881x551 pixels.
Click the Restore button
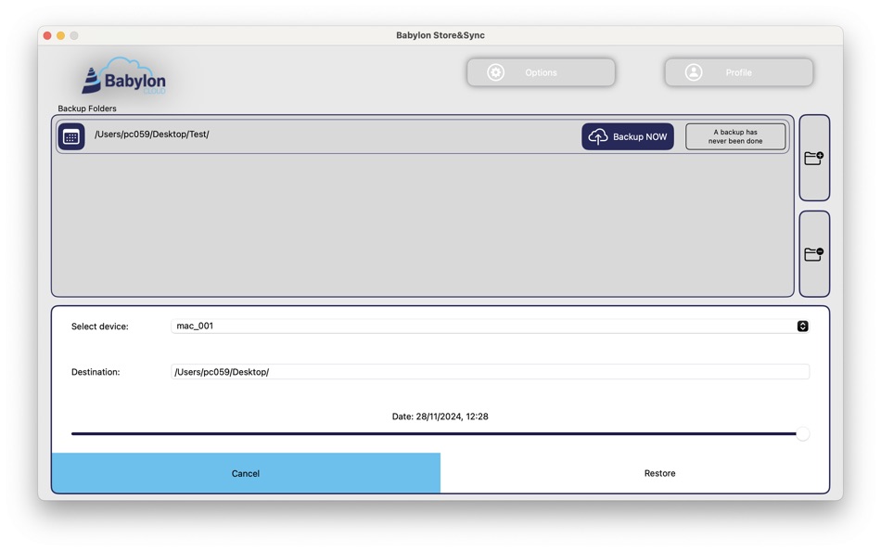point(659,473)
